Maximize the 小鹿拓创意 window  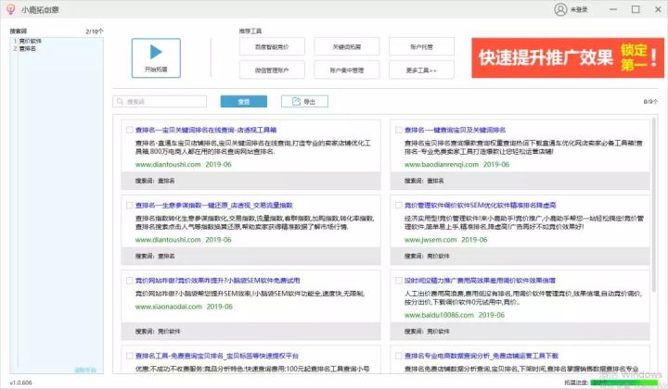click(636, 9)
